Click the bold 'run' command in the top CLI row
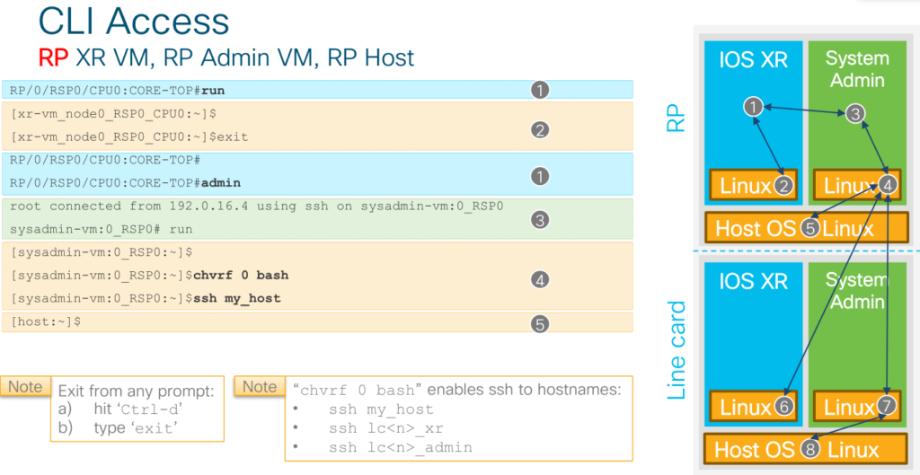 (x=213, y=91)
